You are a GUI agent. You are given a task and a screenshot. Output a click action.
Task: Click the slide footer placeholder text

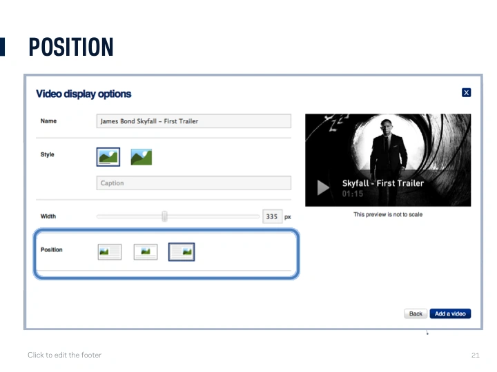pos(64,355)
